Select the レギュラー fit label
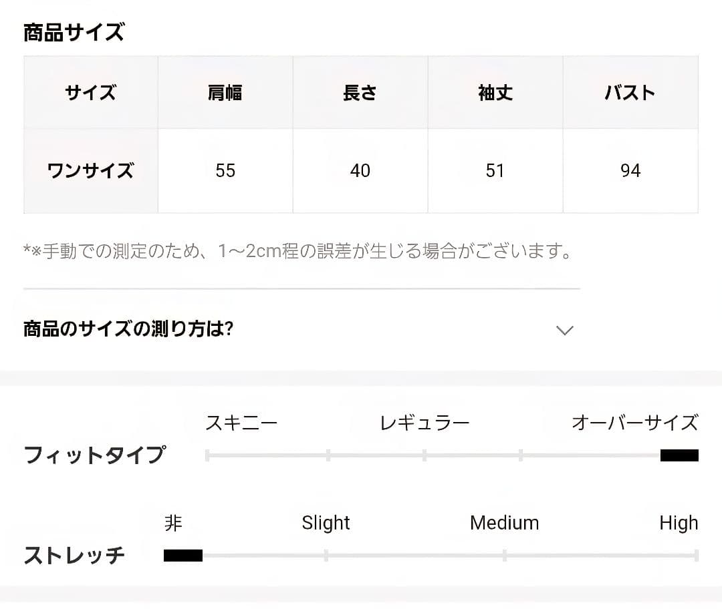 425,423
